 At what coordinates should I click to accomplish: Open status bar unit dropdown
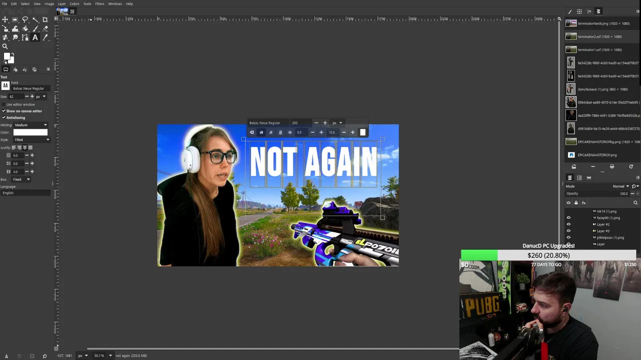[83, 355]
